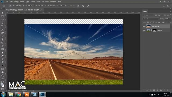Select the Brush tool
This screenshot has height=97, width=172.
[x=2, y=36]
